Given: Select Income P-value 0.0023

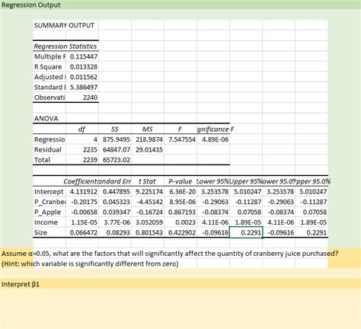Looking at the screenshot, I should 185,222.
